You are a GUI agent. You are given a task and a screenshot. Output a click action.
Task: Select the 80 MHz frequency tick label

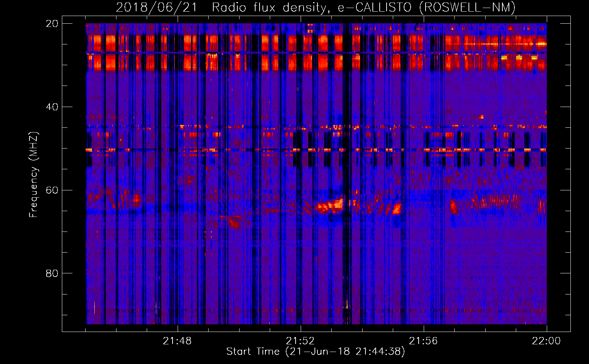tap(52, 273)
